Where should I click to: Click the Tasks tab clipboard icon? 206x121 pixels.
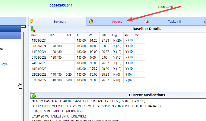click(147, 21)
